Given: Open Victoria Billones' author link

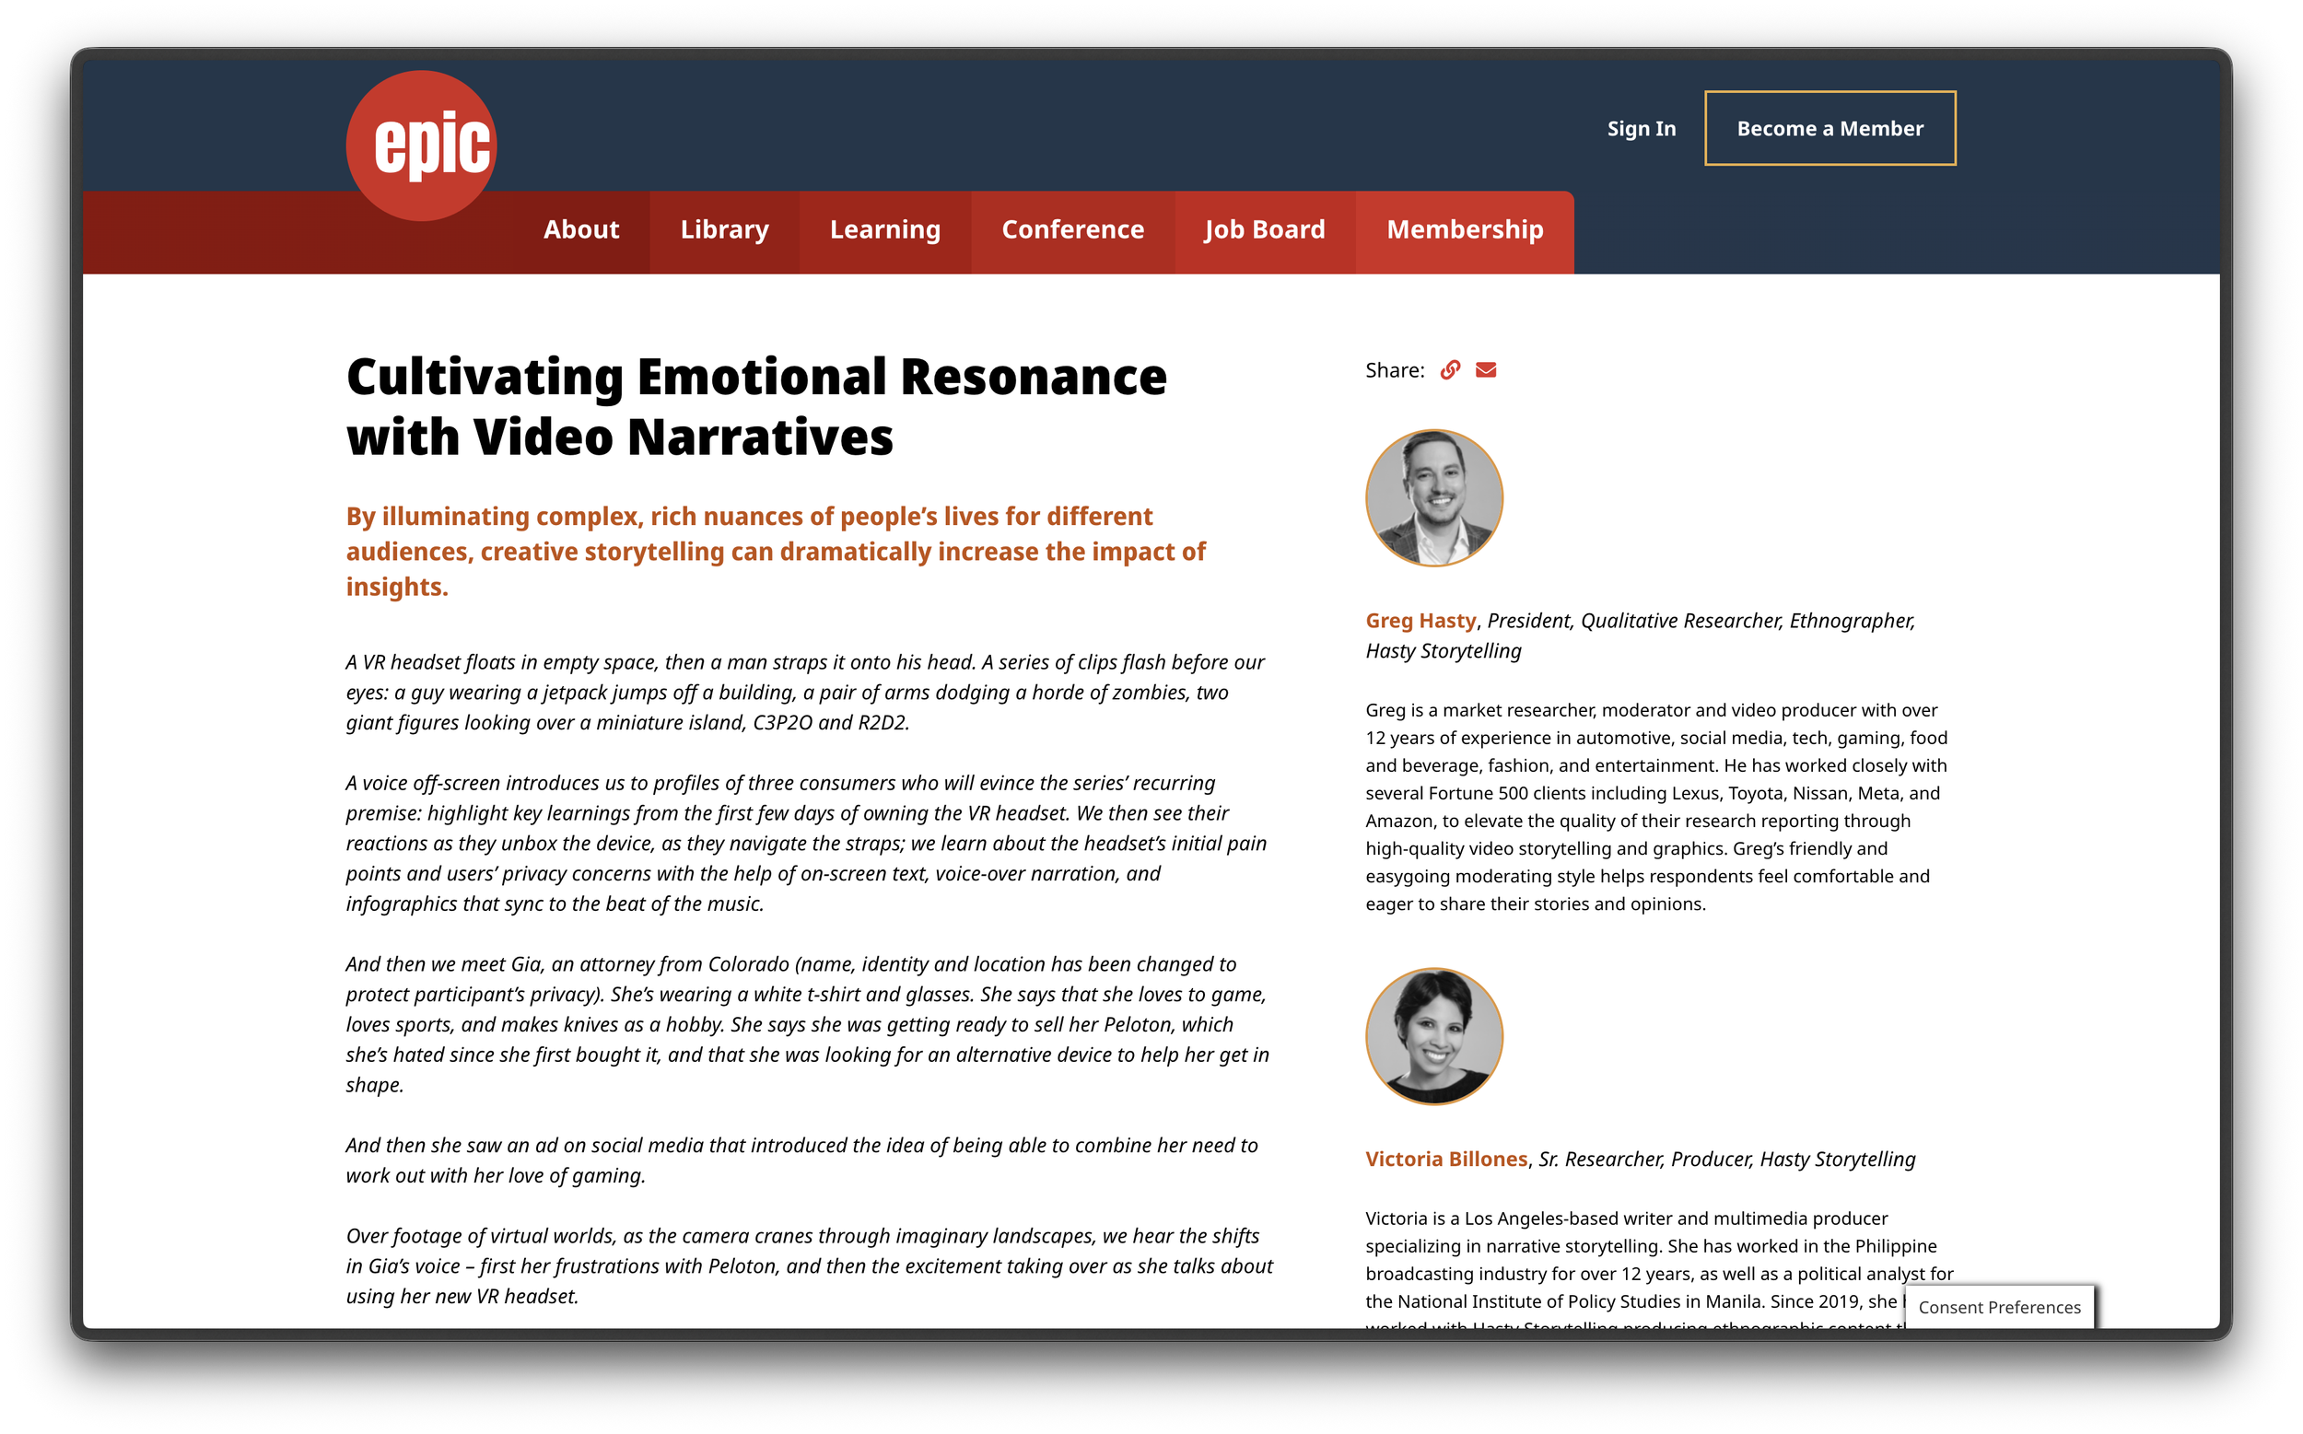Looking at the screenshot, I should pos(1445,1158).
